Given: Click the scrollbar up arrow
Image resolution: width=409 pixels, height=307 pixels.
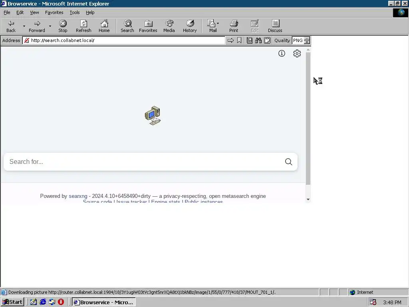Looking at the screenshot, I should pos(308,50).
